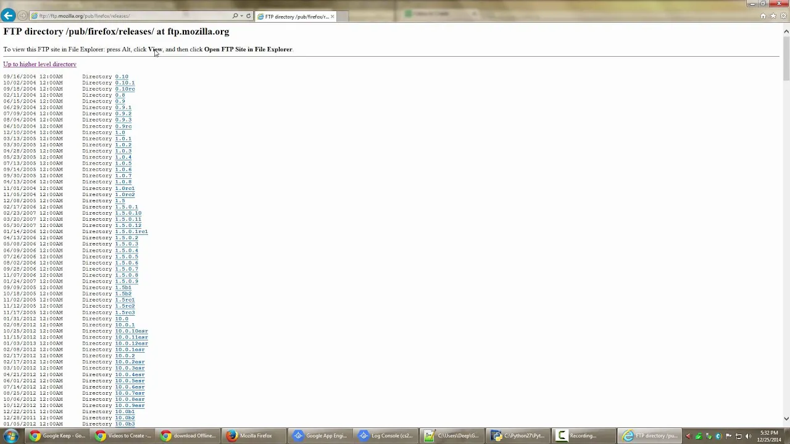Switch to Mozilla Firefox taskbar button

pyautogui.click(x=254, y=436)
